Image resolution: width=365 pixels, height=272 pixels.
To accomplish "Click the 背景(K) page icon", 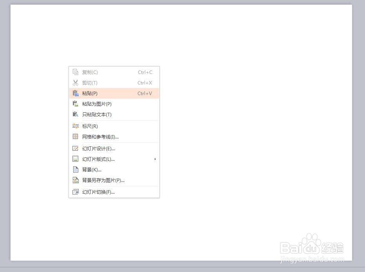I will [x=76, y=169].
